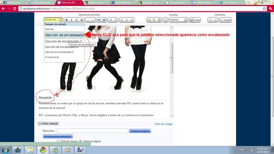Viewport: 274px width, 154px height.
Task: Click the editor scrollbar down arrow
Action: (x=172, y=116)
